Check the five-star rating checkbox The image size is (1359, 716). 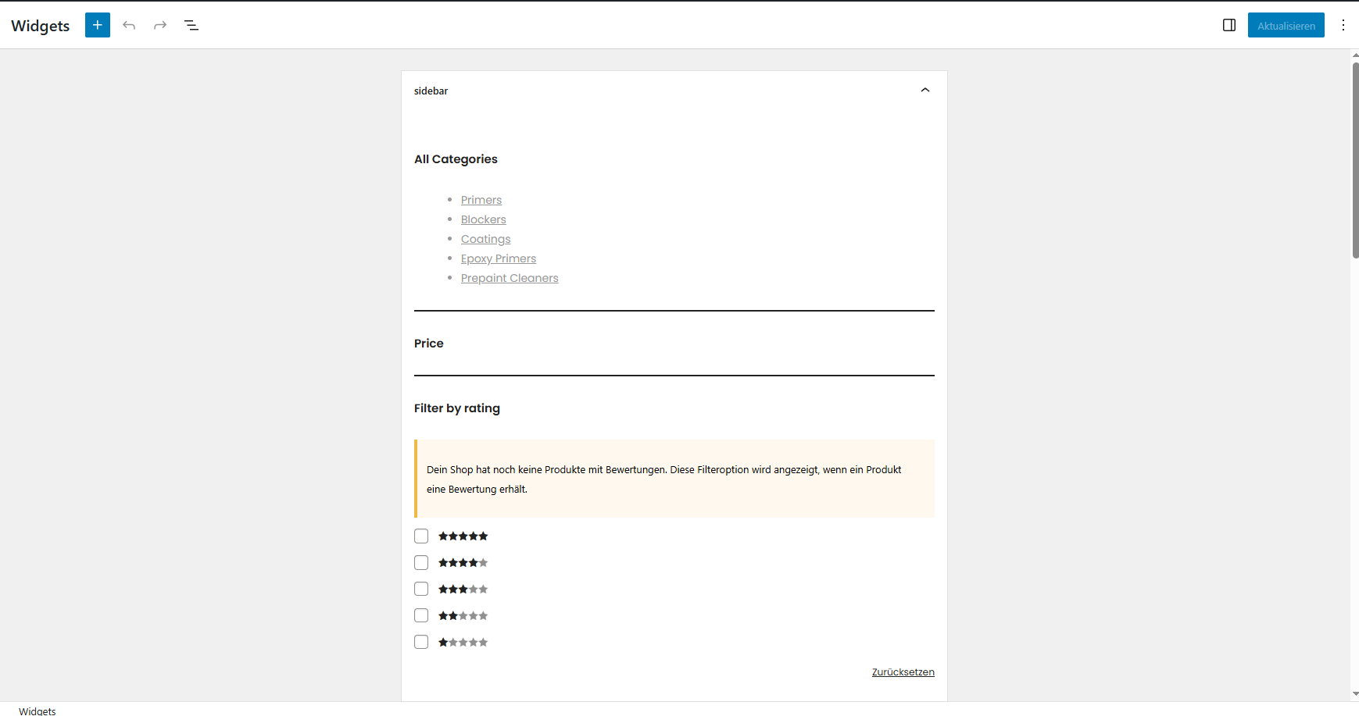pos(421,536)
